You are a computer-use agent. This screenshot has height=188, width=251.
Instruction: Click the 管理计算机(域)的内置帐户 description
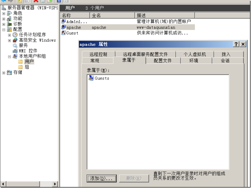(164, 21)
